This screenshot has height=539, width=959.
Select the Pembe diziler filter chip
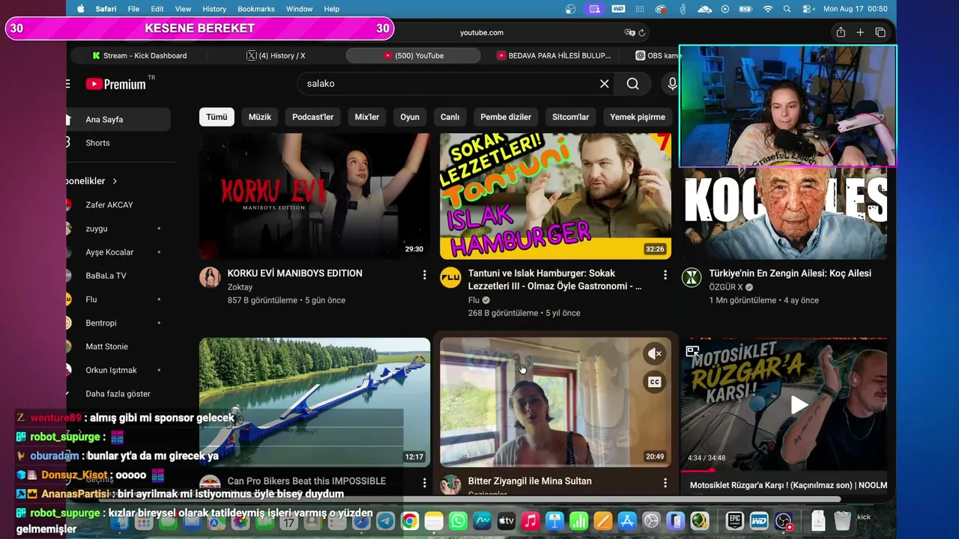click(506, 117)
